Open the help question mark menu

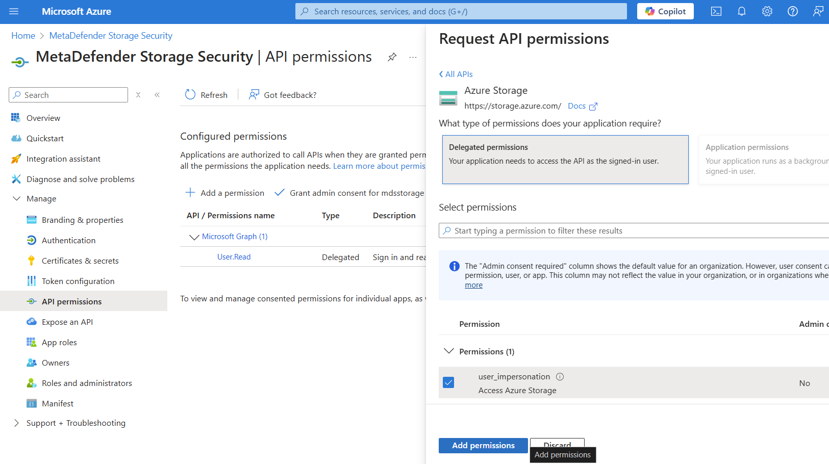click(793, 11)
